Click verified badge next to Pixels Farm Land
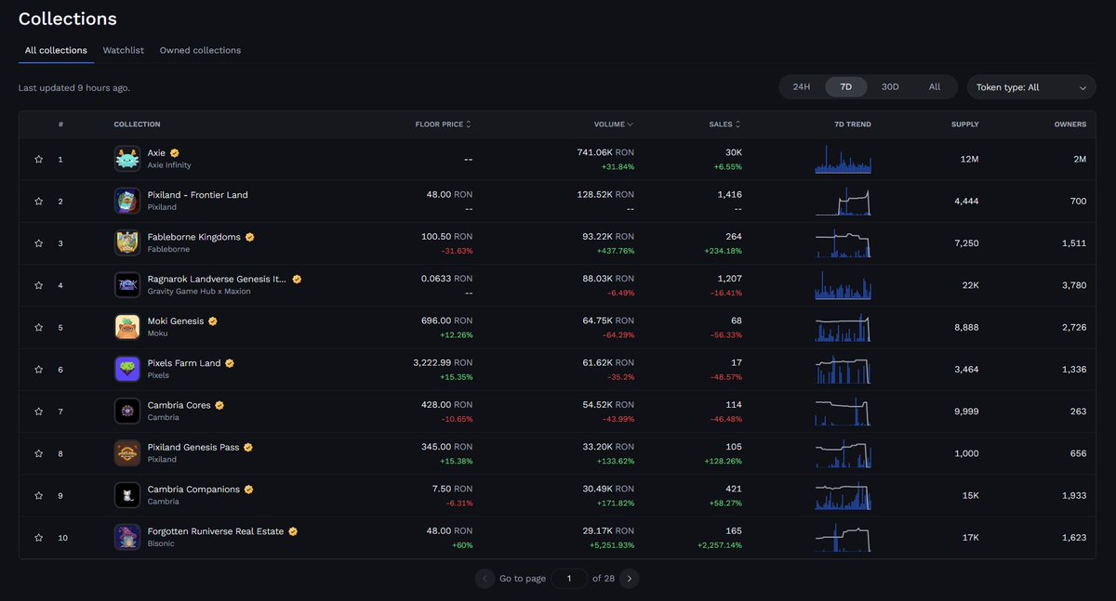 tap(230, 363)
